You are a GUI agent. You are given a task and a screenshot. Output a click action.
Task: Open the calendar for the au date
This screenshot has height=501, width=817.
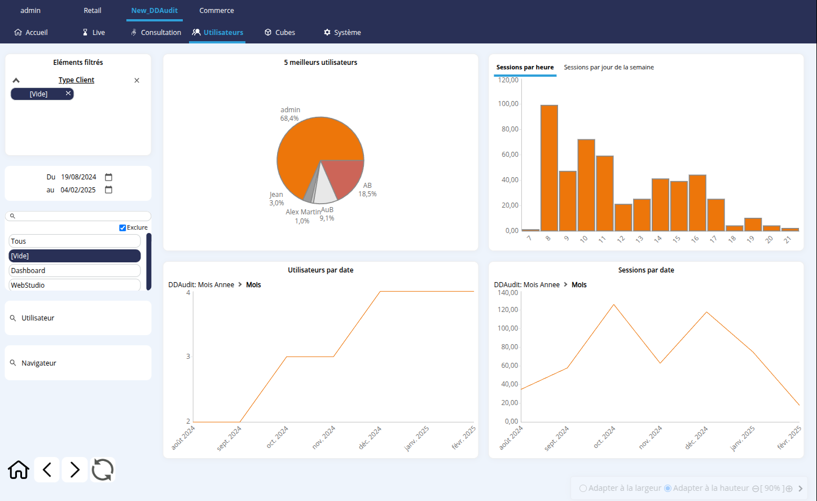coord(109,190)
